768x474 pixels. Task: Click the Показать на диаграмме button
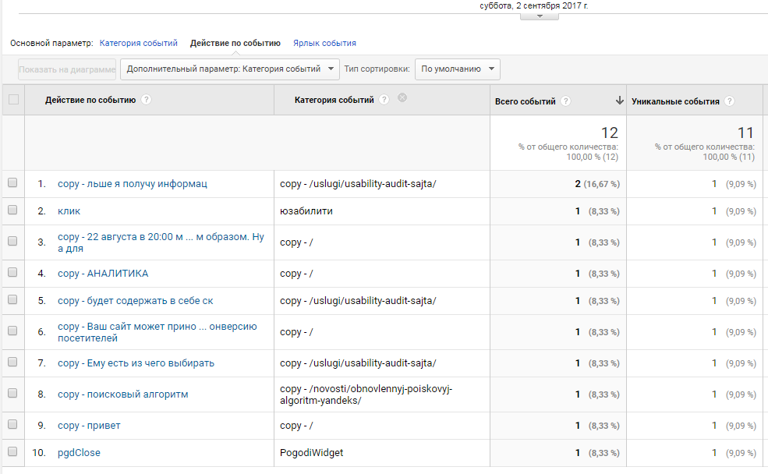pyautogui.click(x=67, y=69)
